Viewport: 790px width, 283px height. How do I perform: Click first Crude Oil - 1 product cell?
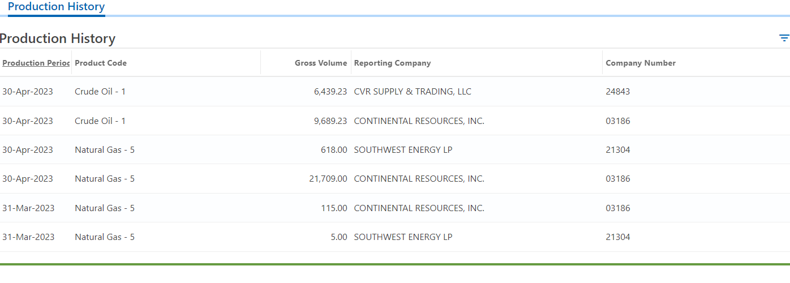click(100, 92)
